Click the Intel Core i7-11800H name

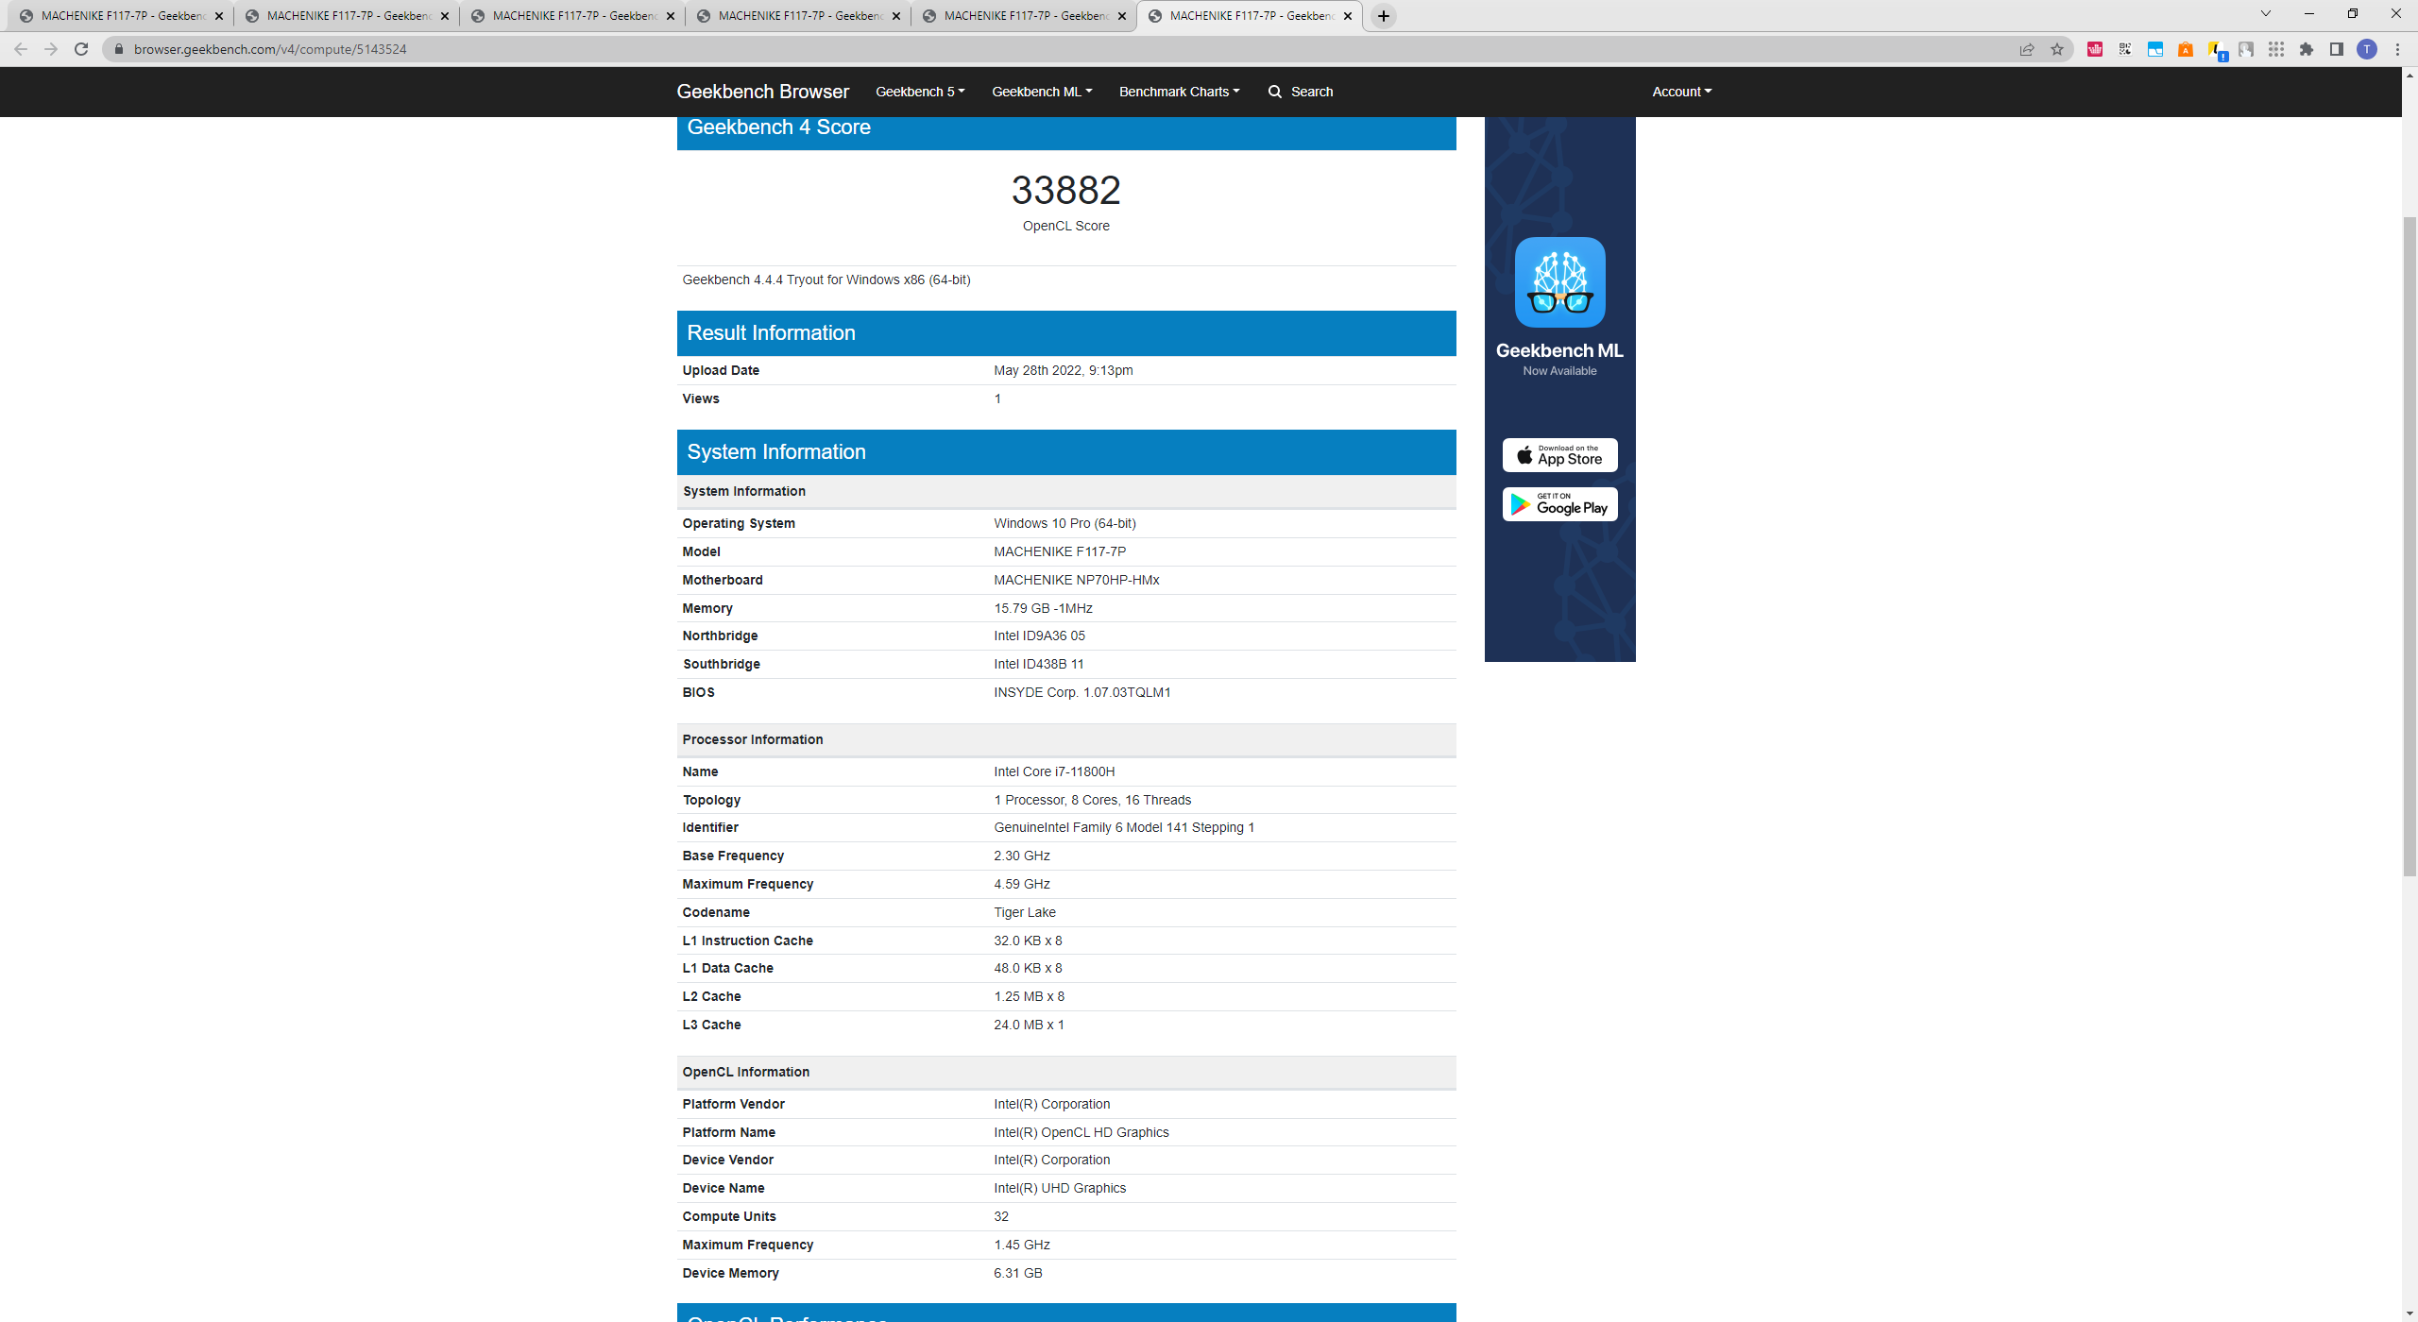tap(1054, 771)
